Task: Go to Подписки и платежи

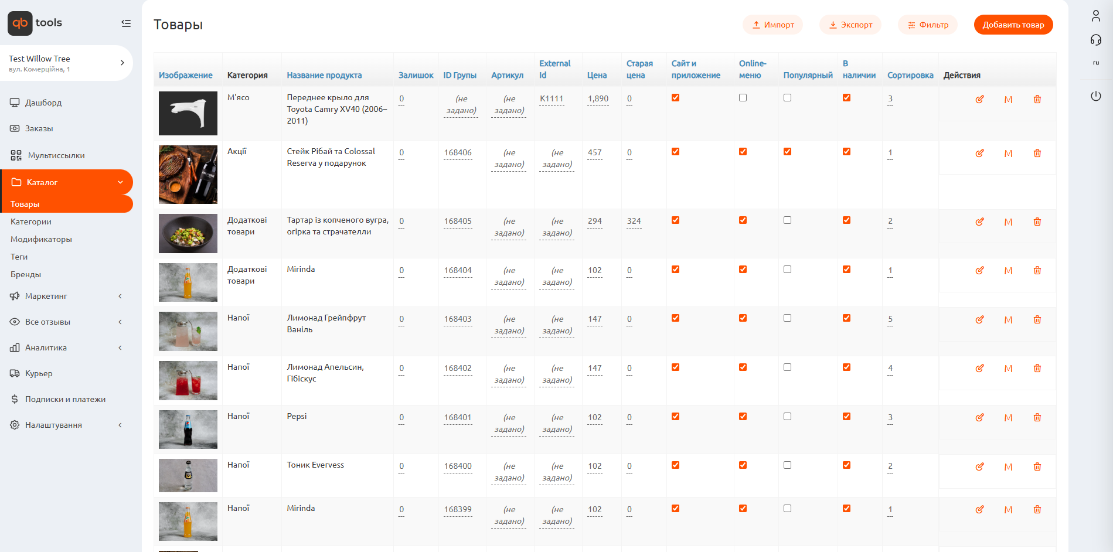Action: 65,400
